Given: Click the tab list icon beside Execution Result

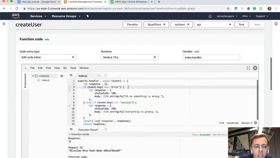Looking at the screenshot, I should (71, 129).
